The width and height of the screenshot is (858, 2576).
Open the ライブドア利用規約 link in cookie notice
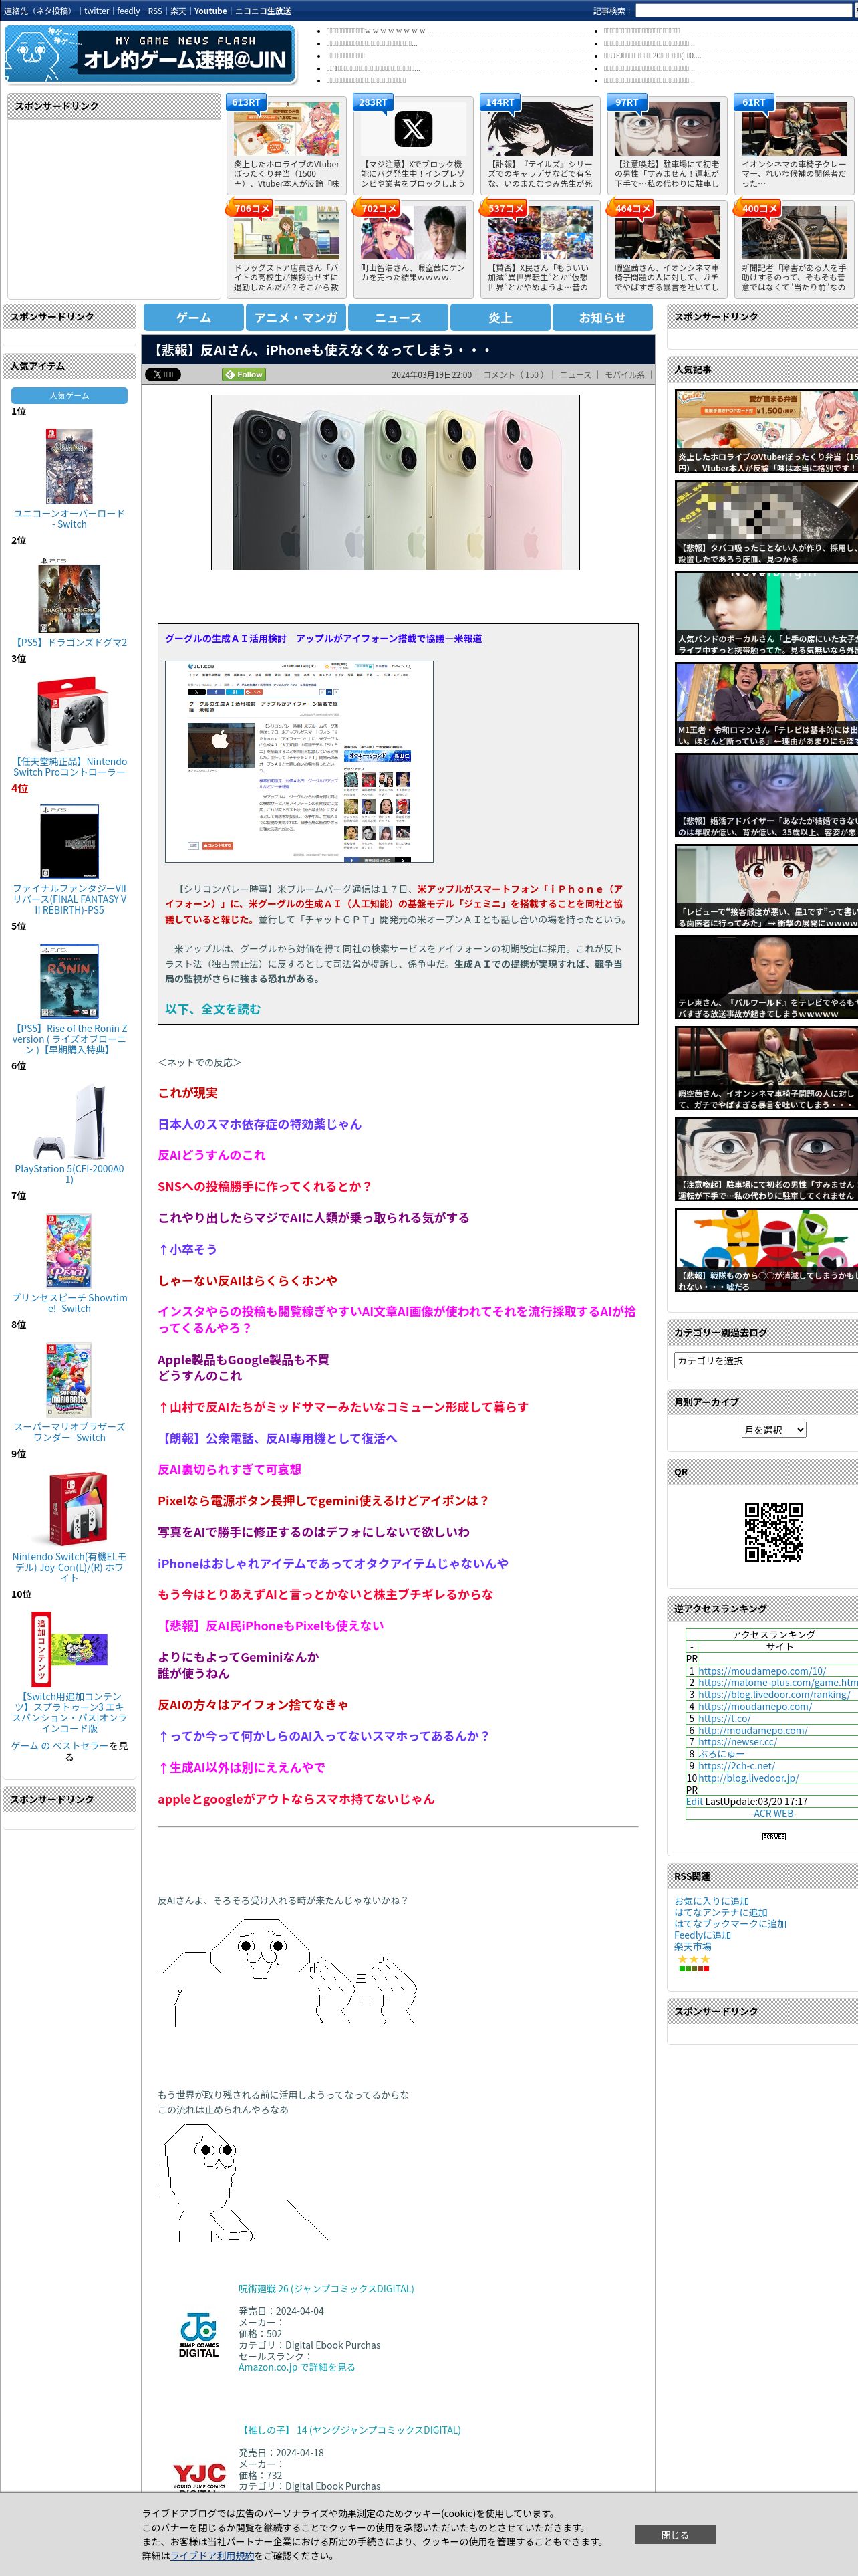tap(212, 2555)
